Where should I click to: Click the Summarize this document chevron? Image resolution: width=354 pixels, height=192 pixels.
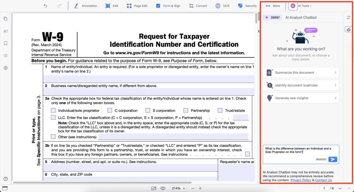(x=335, y=73)
